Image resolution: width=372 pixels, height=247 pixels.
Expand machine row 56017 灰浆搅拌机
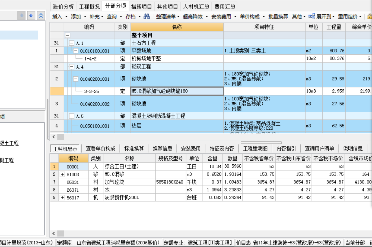[x=62, y=198]
